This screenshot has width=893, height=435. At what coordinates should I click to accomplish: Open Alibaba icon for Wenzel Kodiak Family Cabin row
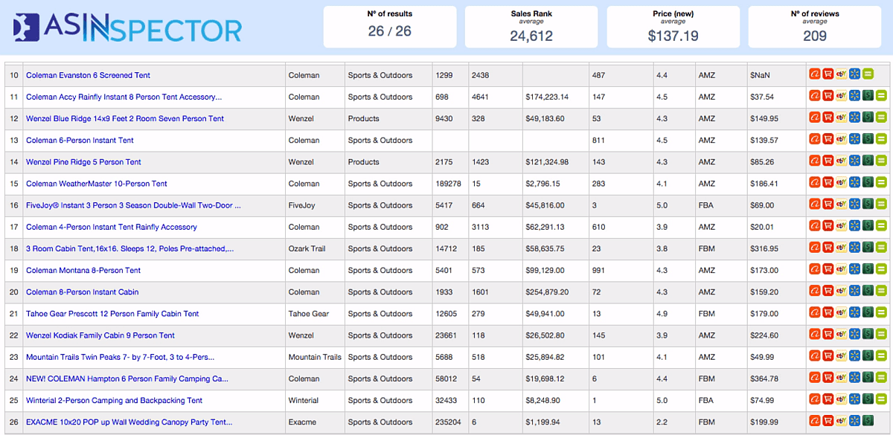pos(815,334)
